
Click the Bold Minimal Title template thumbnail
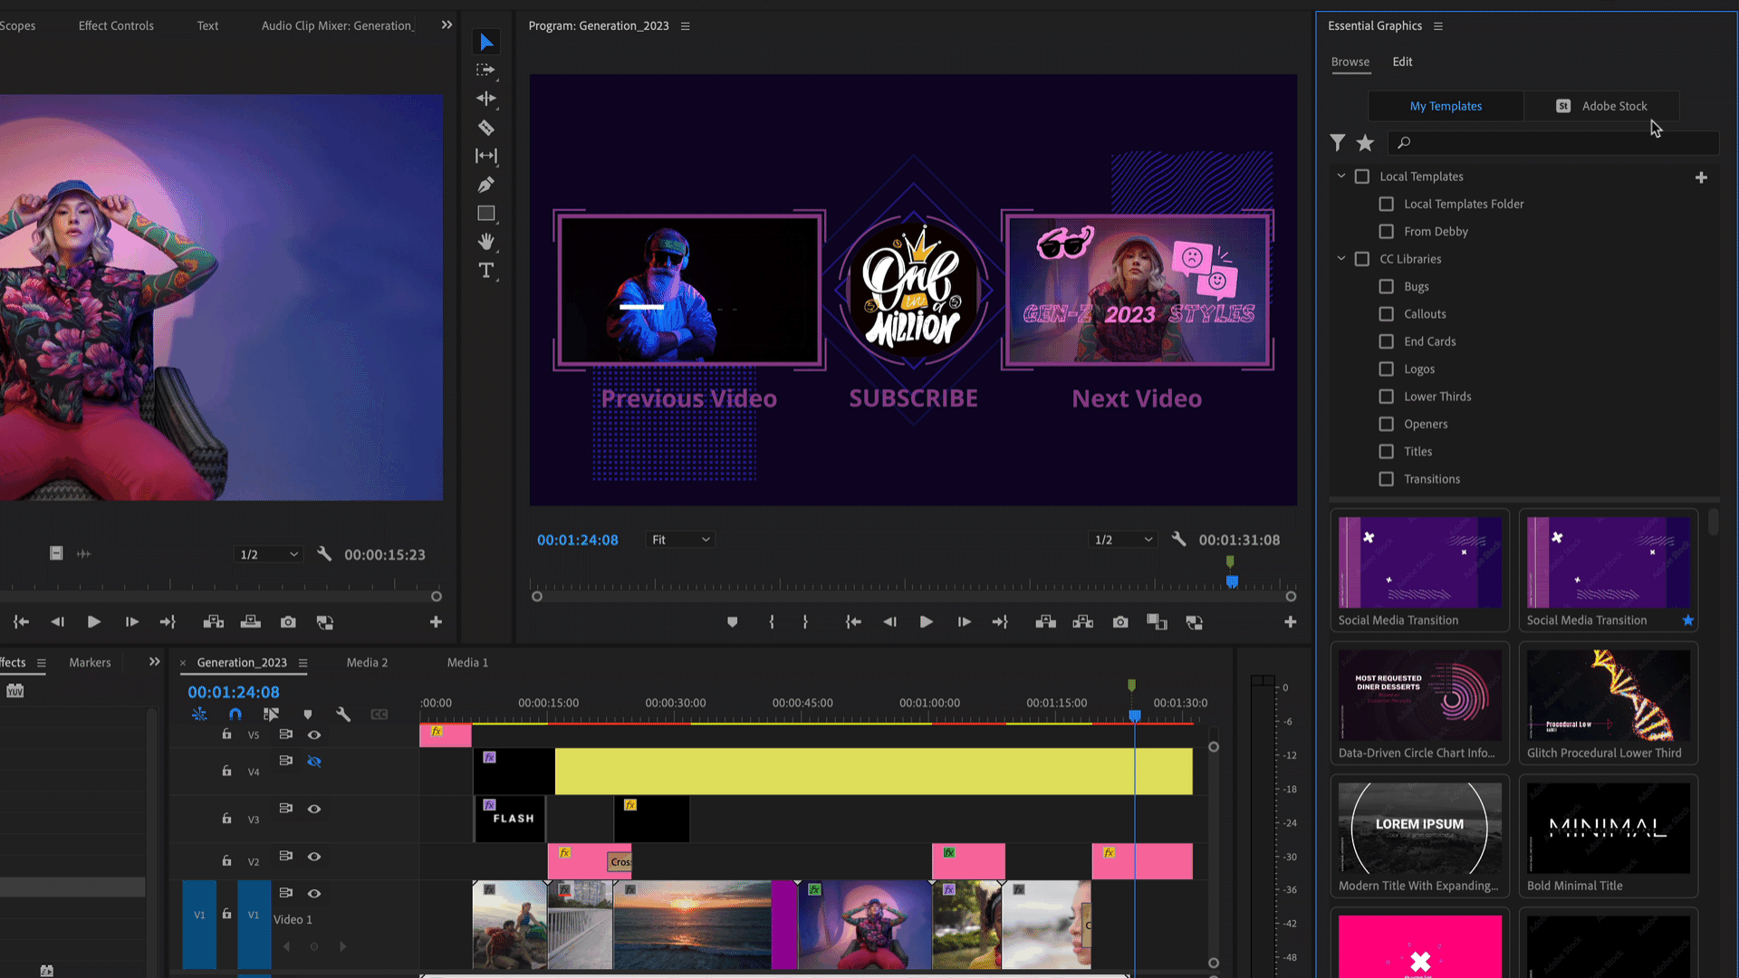coord(1608,829)
